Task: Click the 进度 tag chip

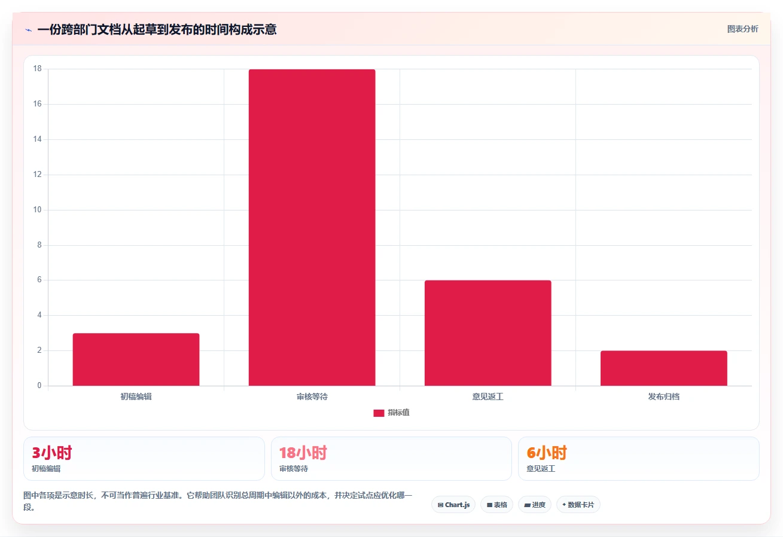Action: point(535,505)
